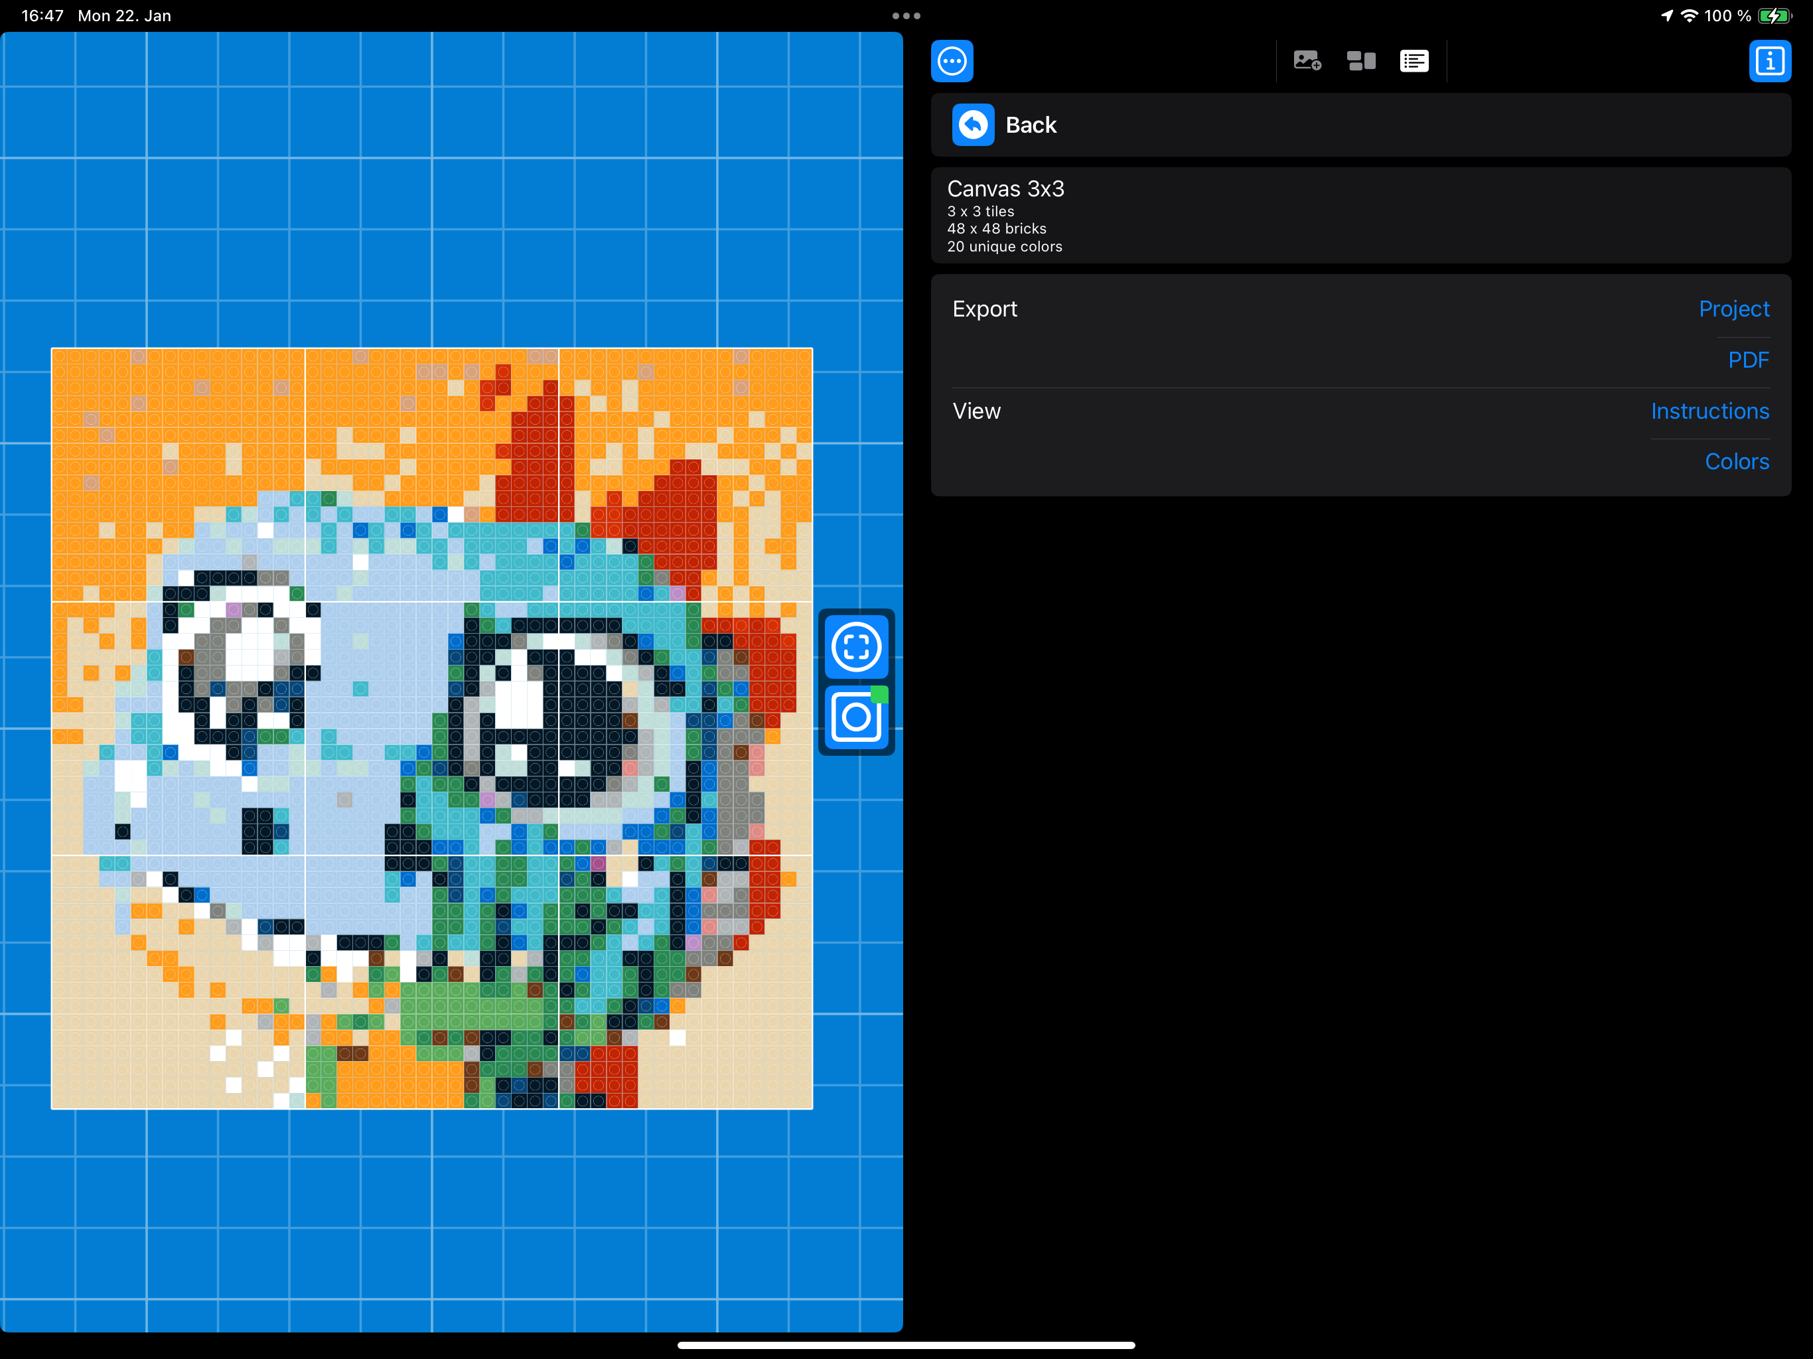The image size is (1813, 1359).
Task: Fit mosaic to screen icon
Action: click(855, 647)
